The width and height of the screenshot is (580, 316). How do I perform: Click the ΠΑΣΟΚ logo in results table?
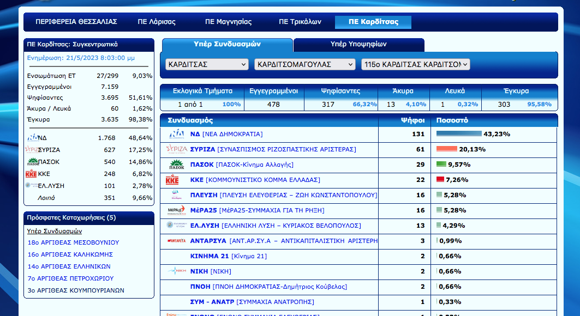177,165
